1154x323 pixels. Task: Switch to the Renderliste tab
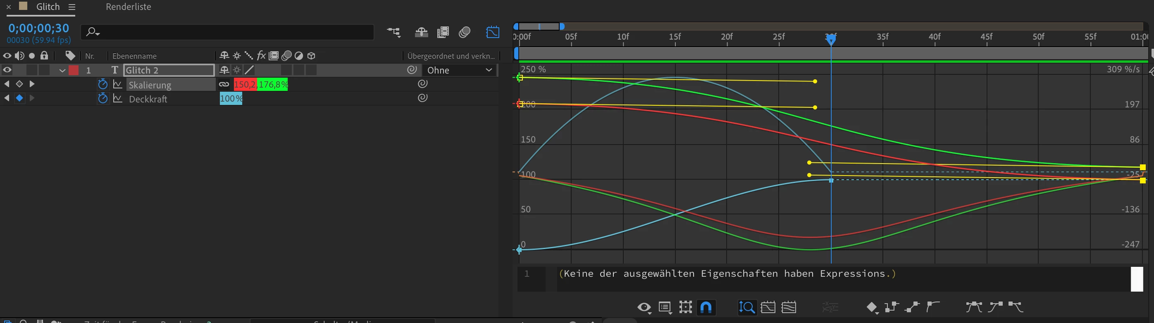129,7
